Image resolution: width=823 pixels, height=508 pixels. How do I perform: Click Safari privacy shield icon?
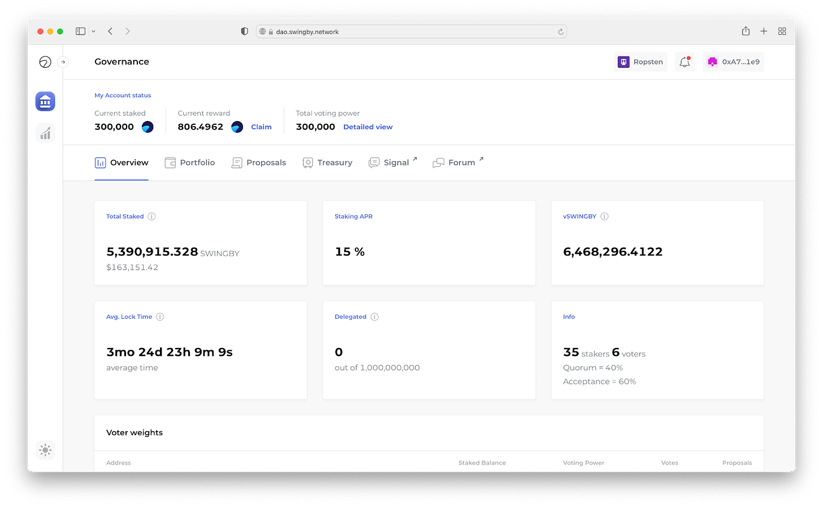[x=244, y=32]
